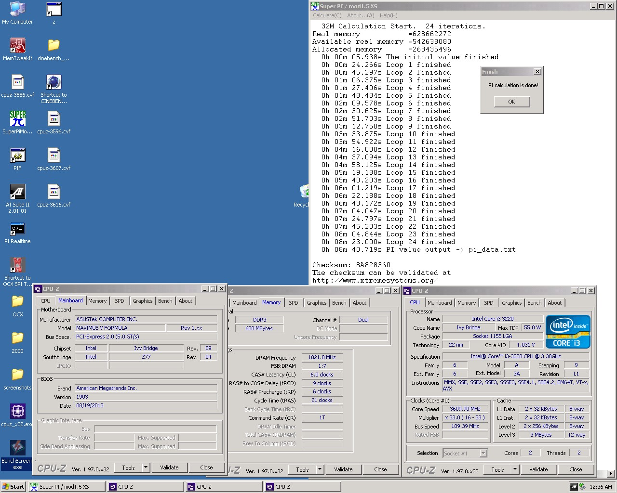Image resolution: width=617 pixels, height=493 pixels.
Task: Launch the SuperPiMod desktop icon
Action: click(x=17, y=123)
